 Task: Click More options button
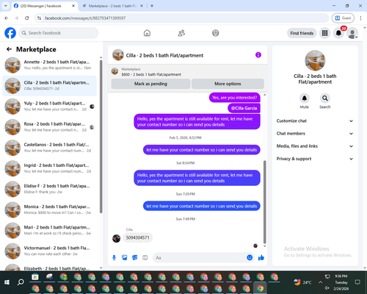228,84
